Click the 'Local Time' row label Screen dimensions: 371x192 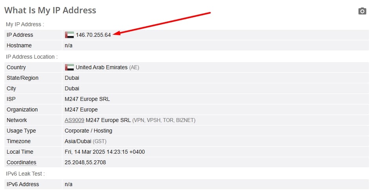click(20, 152)
